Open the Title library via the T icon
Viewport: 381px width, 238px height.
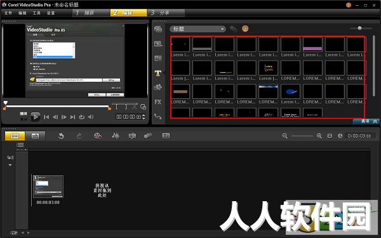coord(158,73)
